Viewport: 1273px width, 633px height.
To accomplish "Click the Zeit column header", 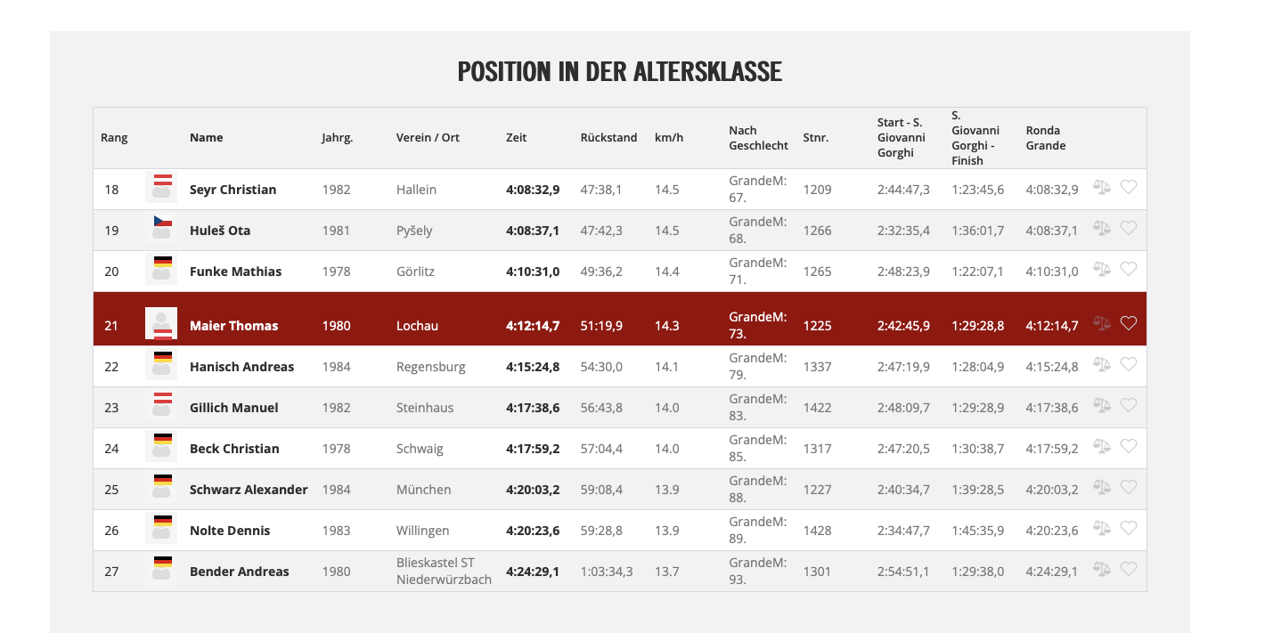I will pos(516,138).
